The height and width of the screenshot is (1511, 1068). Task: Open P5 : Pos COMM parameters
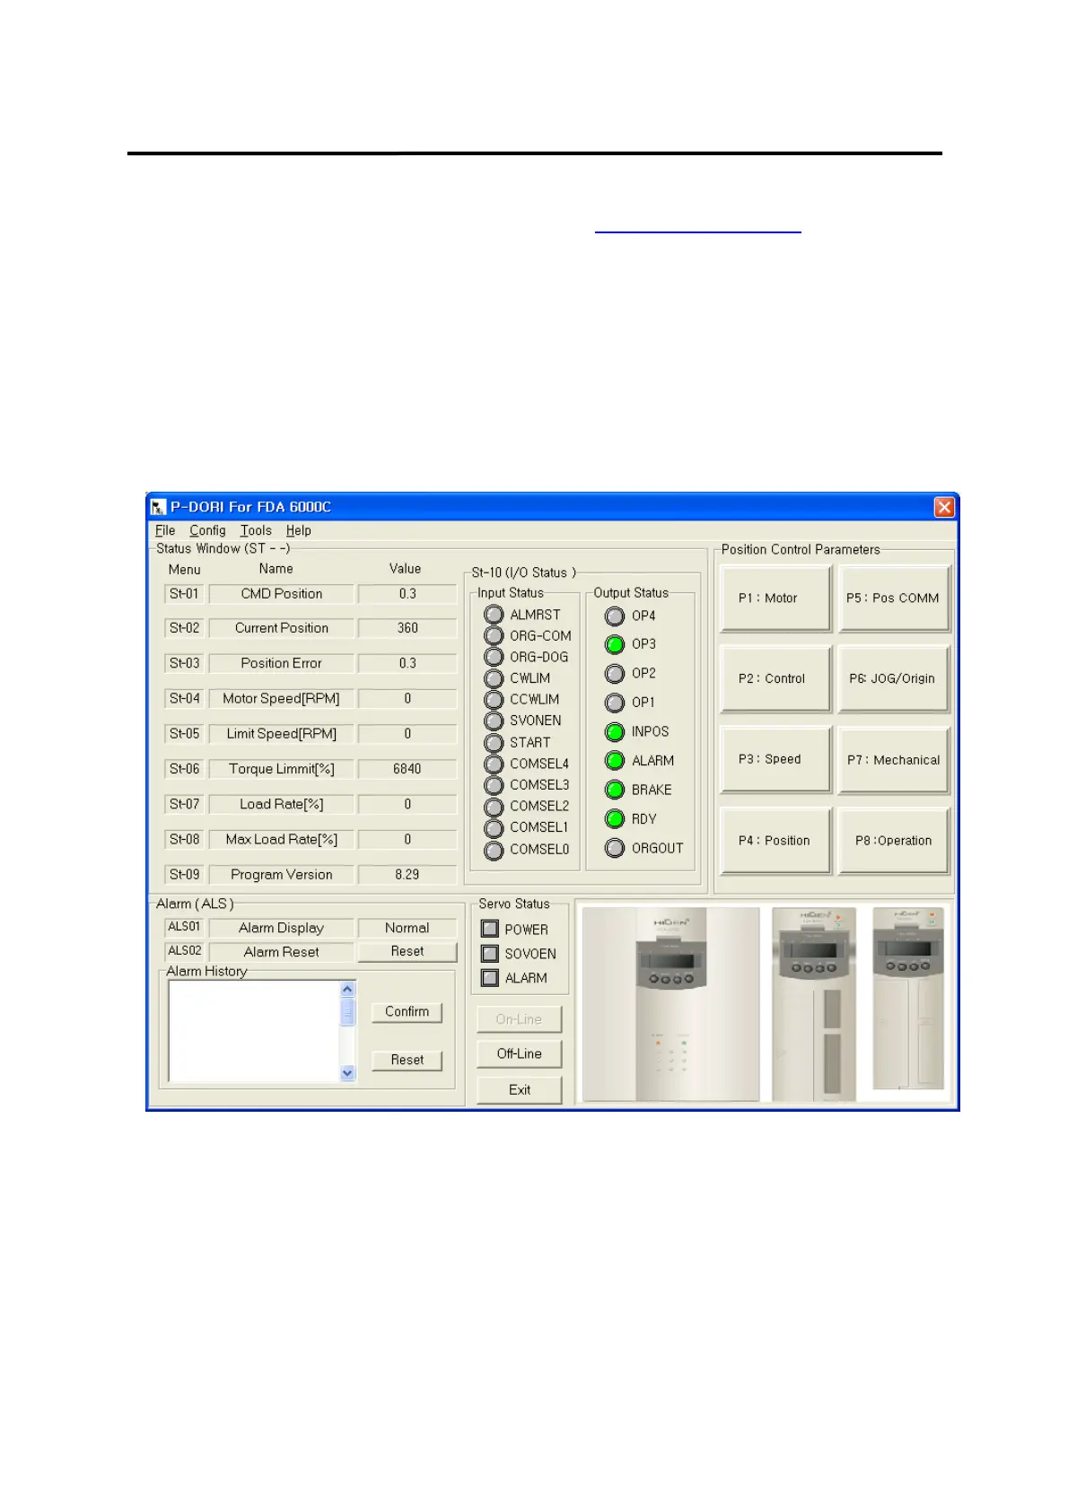click(x=893, y=598)
